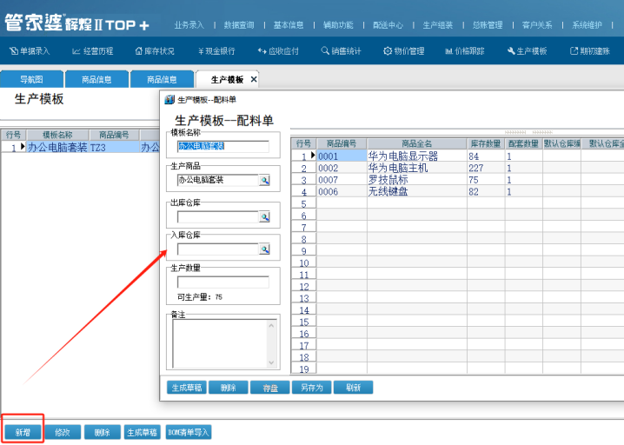Image resolution: width=624 pixels, height=445 pixels.
Task: Click inside the 备注 text area
Action: pyautogui.click(x=220, y=343)
